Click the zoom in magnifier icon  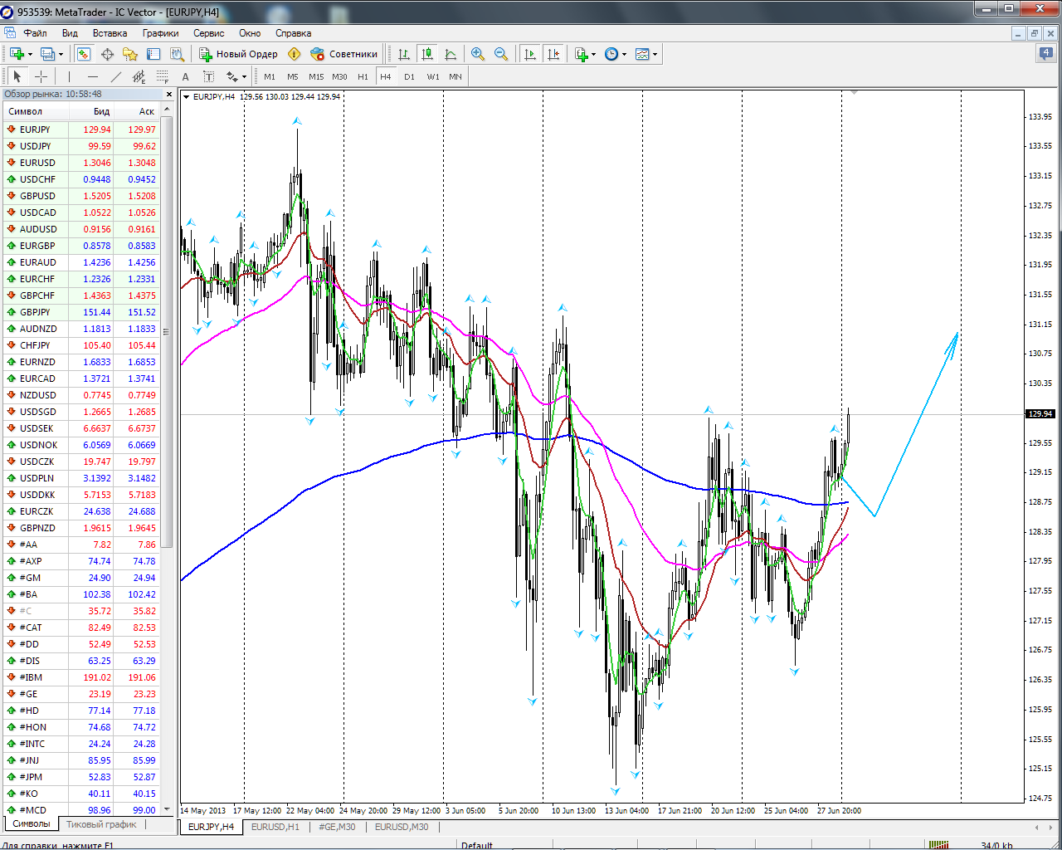[478, 54]
